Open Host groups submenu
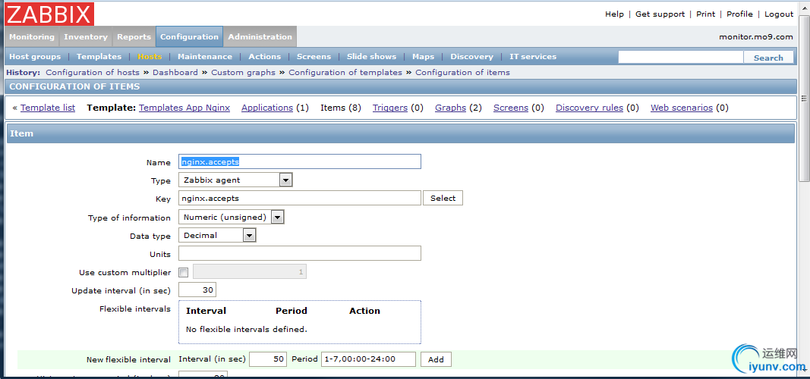Image resolution: width=810 pixels, height=379 pixels. pos(35,57)
